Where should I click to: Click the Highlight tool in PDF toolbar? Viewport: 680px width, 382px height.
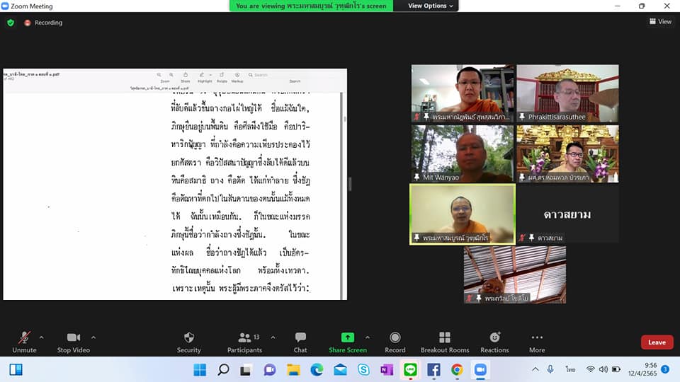tap(203, 76)
